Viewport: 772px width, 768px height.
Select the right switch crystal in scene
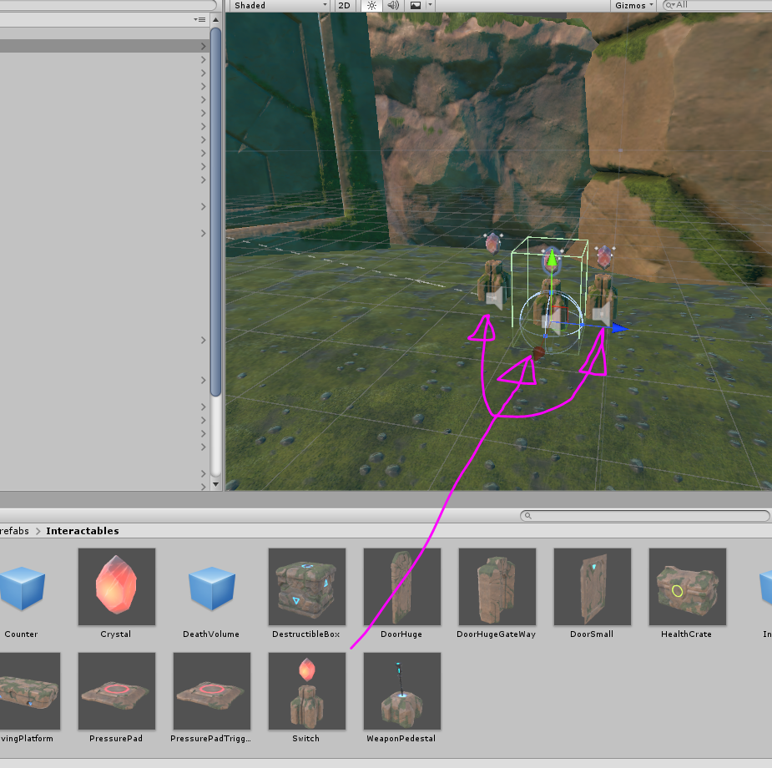(604, 257)
